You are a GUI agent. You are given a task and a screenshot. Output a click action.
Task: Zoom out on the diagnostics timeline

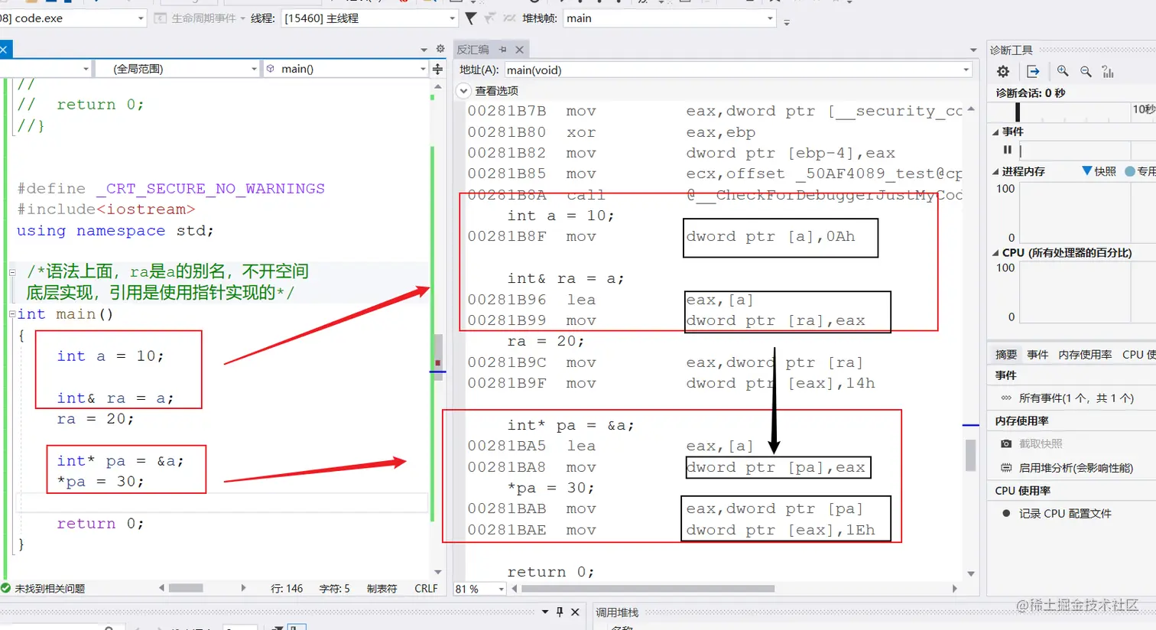tap(1086, 71)
